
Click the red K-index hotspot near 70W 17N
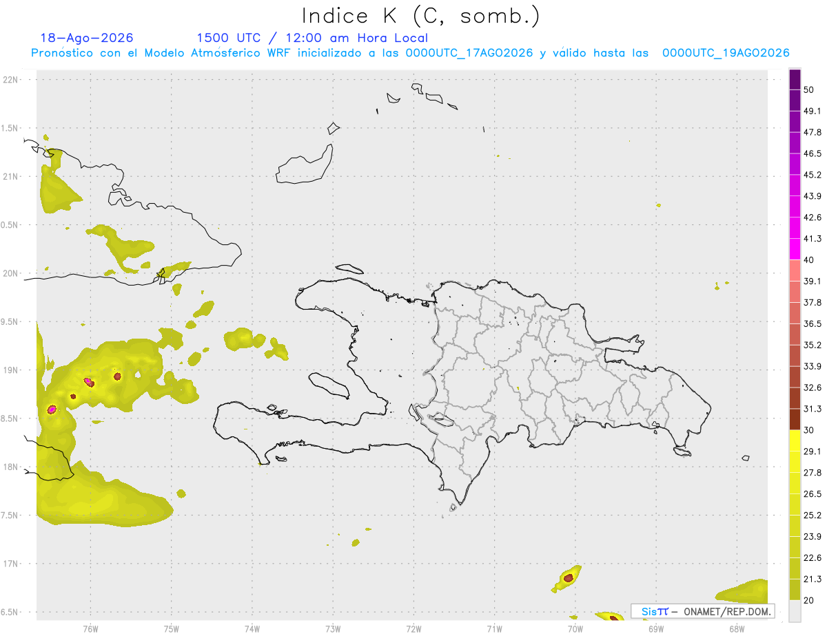click(568, 578)
